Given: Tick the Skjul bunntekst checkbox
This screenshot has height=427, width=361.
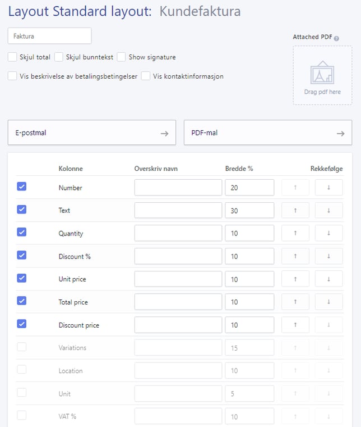Looking at the screenshot, I should pos(59,57).
